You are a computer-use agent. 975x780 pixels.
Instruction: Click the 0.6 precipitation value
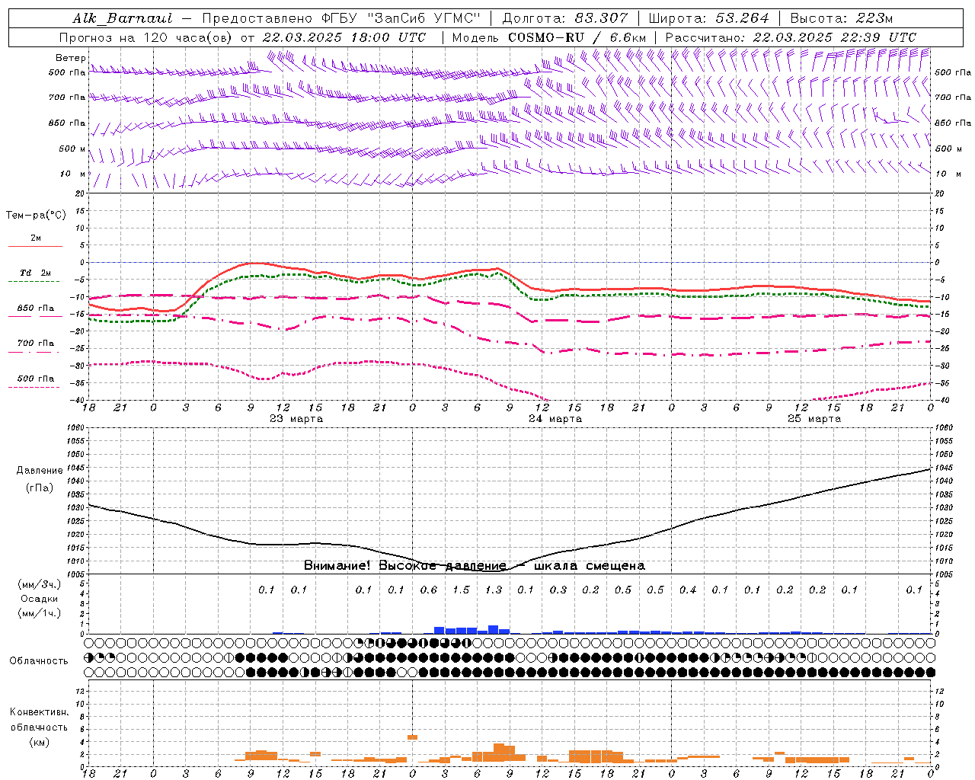pos(429,590)
